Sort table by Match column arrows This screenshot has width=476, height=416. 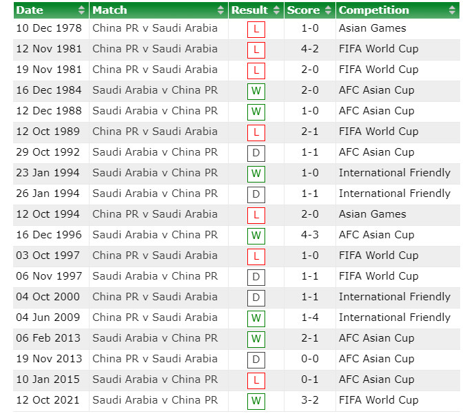point(220,10)
